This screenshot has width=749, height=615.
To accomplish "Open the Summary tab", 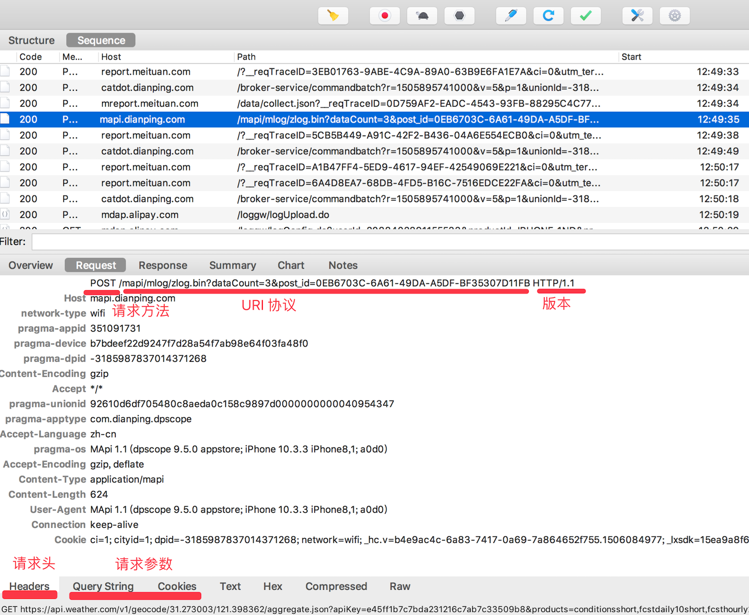I will point(233,265).
